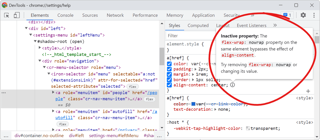Image resolution: width=320 pixels, height=140 pixels.
Task: Select the Styles sidebar tab
Action: click(174, 26)
